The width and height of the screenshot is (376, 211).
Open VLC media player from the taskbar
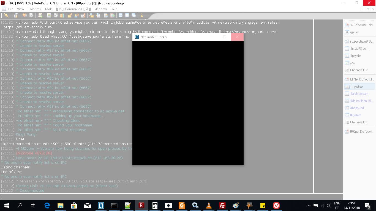209,206
